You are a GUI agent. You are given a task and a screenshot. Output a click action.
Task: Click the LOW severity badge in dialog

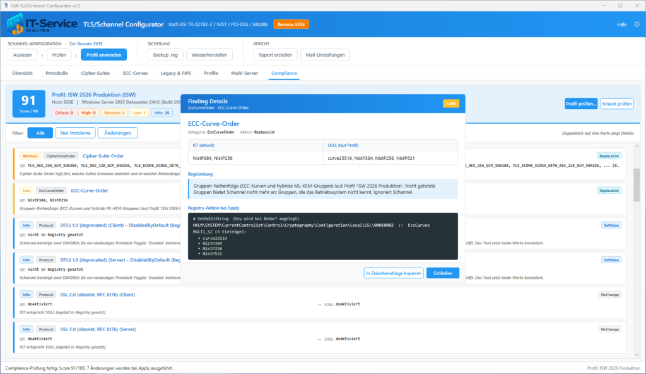(x=450, y=103)
